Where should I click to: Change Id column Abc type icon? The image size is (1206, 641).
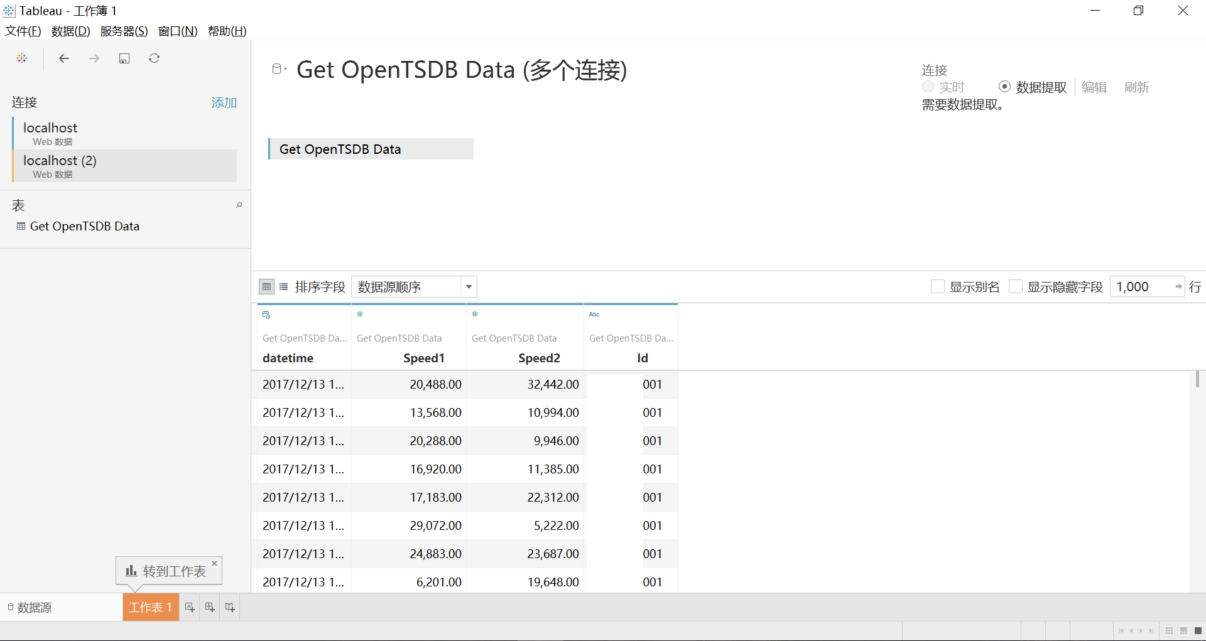pos(594,314)
